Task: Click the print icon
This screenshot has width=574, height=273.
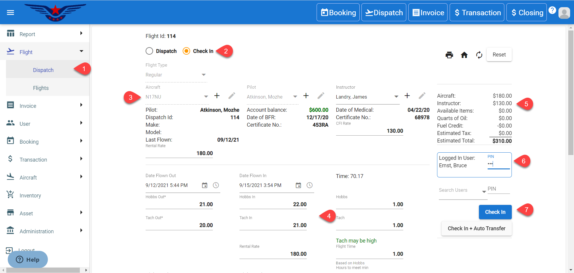Action: click(449, 55)
